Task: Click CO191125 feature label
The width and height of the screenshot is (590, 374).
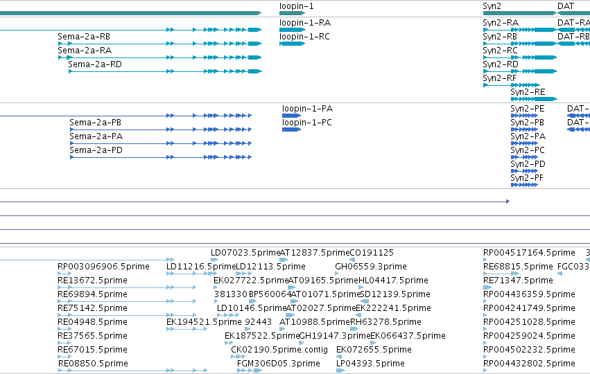Action: [372, 253]
